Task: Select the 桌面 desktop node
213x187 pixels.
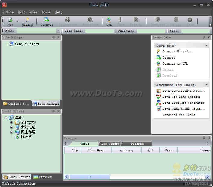Action: [x=19, y=118]
